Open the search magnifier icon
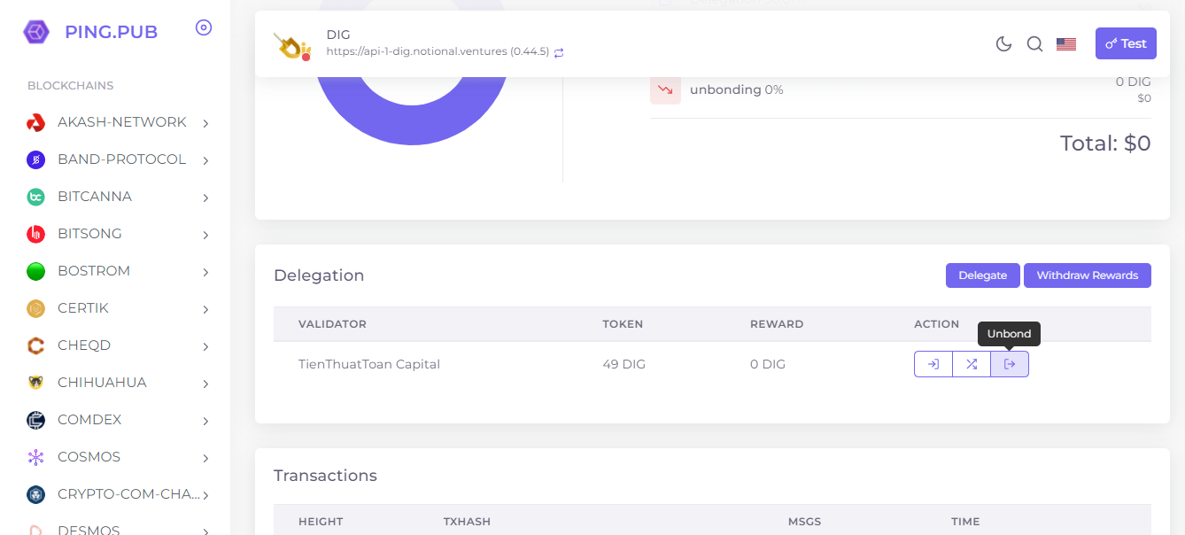The image size is (1185, 535). click(x=1034, y=44)
